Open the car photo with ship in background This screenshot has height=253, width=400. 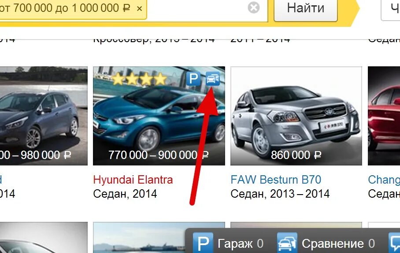click(159, 238)
